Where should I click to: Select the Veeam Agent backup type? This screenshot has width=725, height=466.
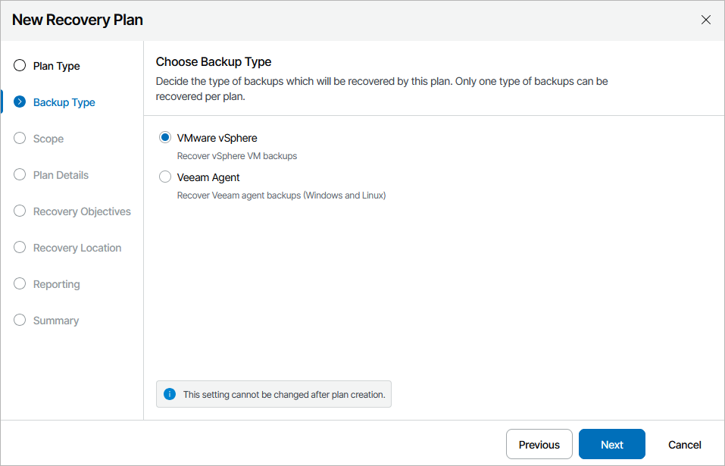click(x=164, y=176)
